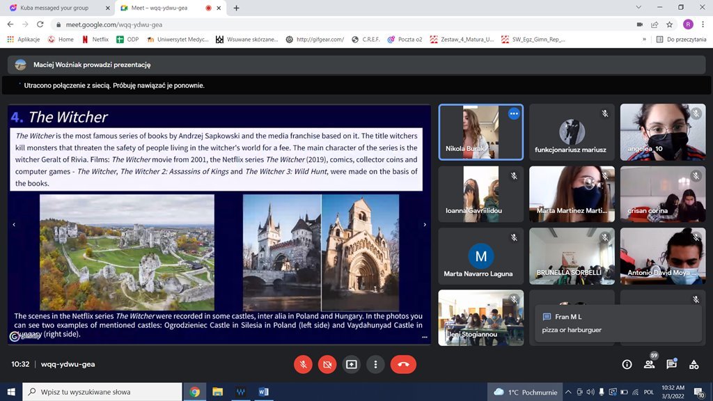Select BRUNELLA SORBELLI's video tile
The image size is (713, 401).
572,256
